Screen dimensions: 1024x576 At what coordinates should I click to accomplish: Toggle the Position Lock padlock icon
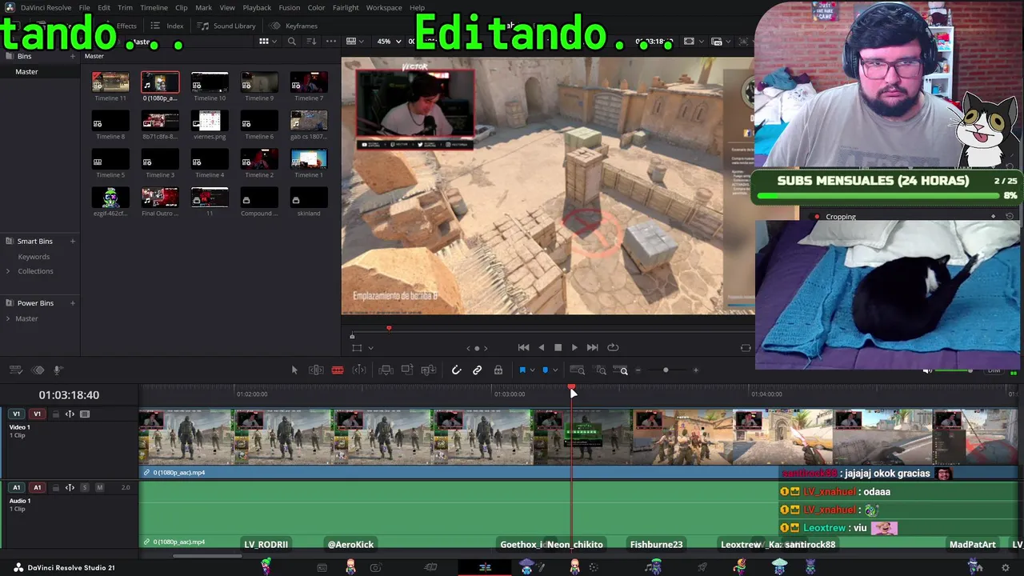tap(498, 370)
